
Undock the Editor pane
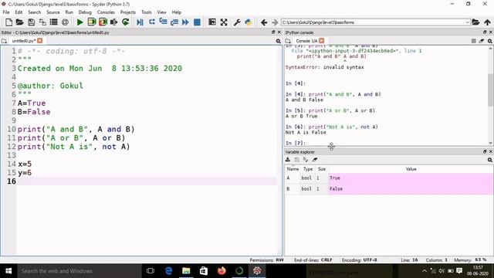coord(273,32)
